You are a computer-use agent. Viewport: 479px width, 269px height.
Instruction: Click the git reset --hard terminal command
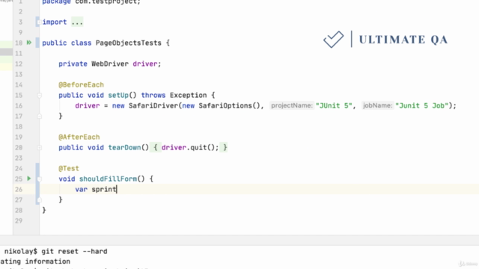point(74,252)
